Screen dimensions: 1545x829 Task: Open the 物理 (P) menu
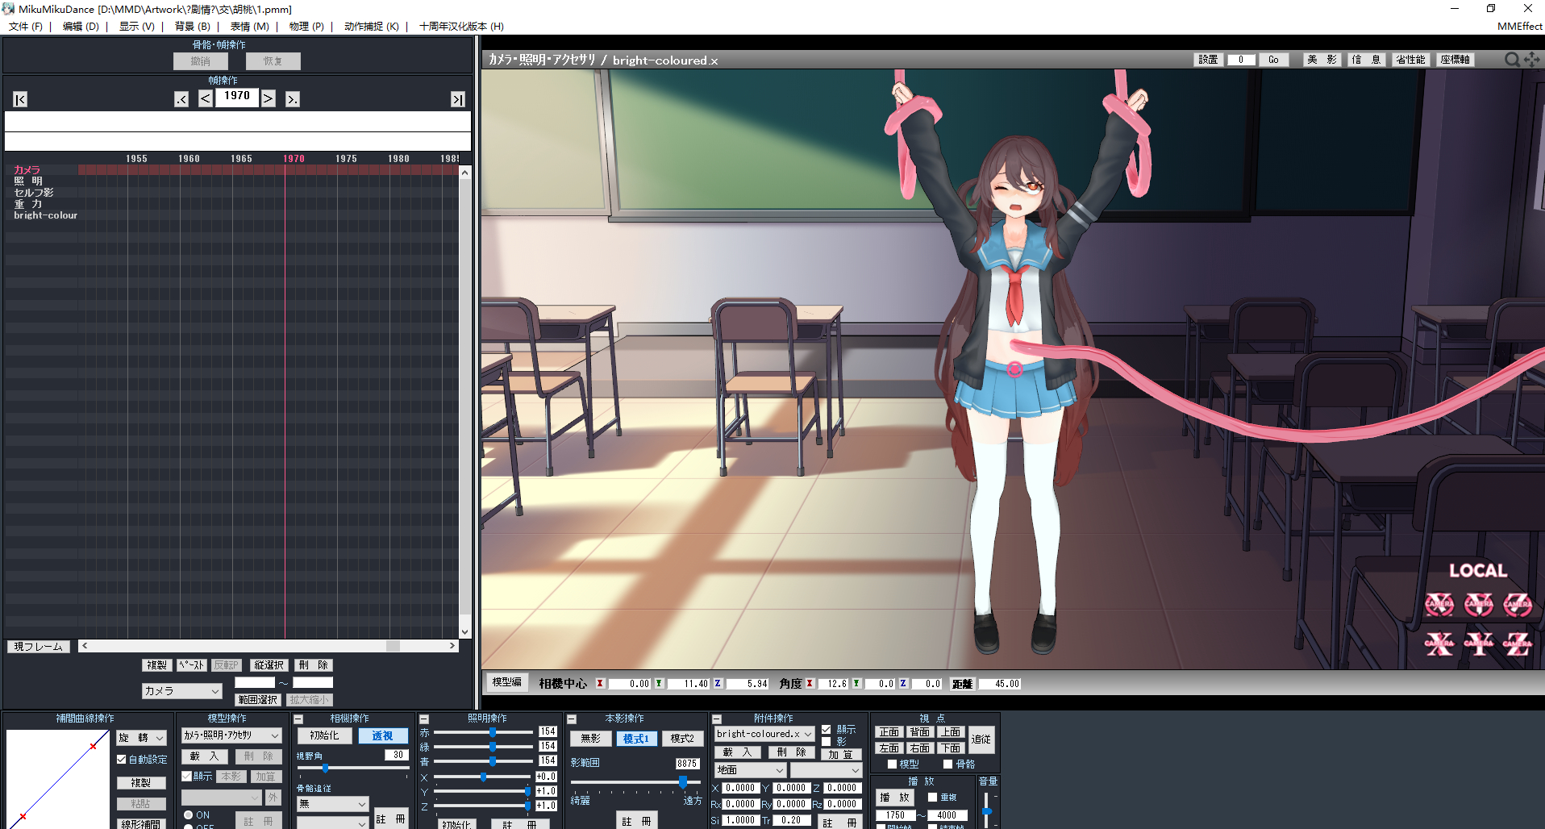click(x=306, y=27)
